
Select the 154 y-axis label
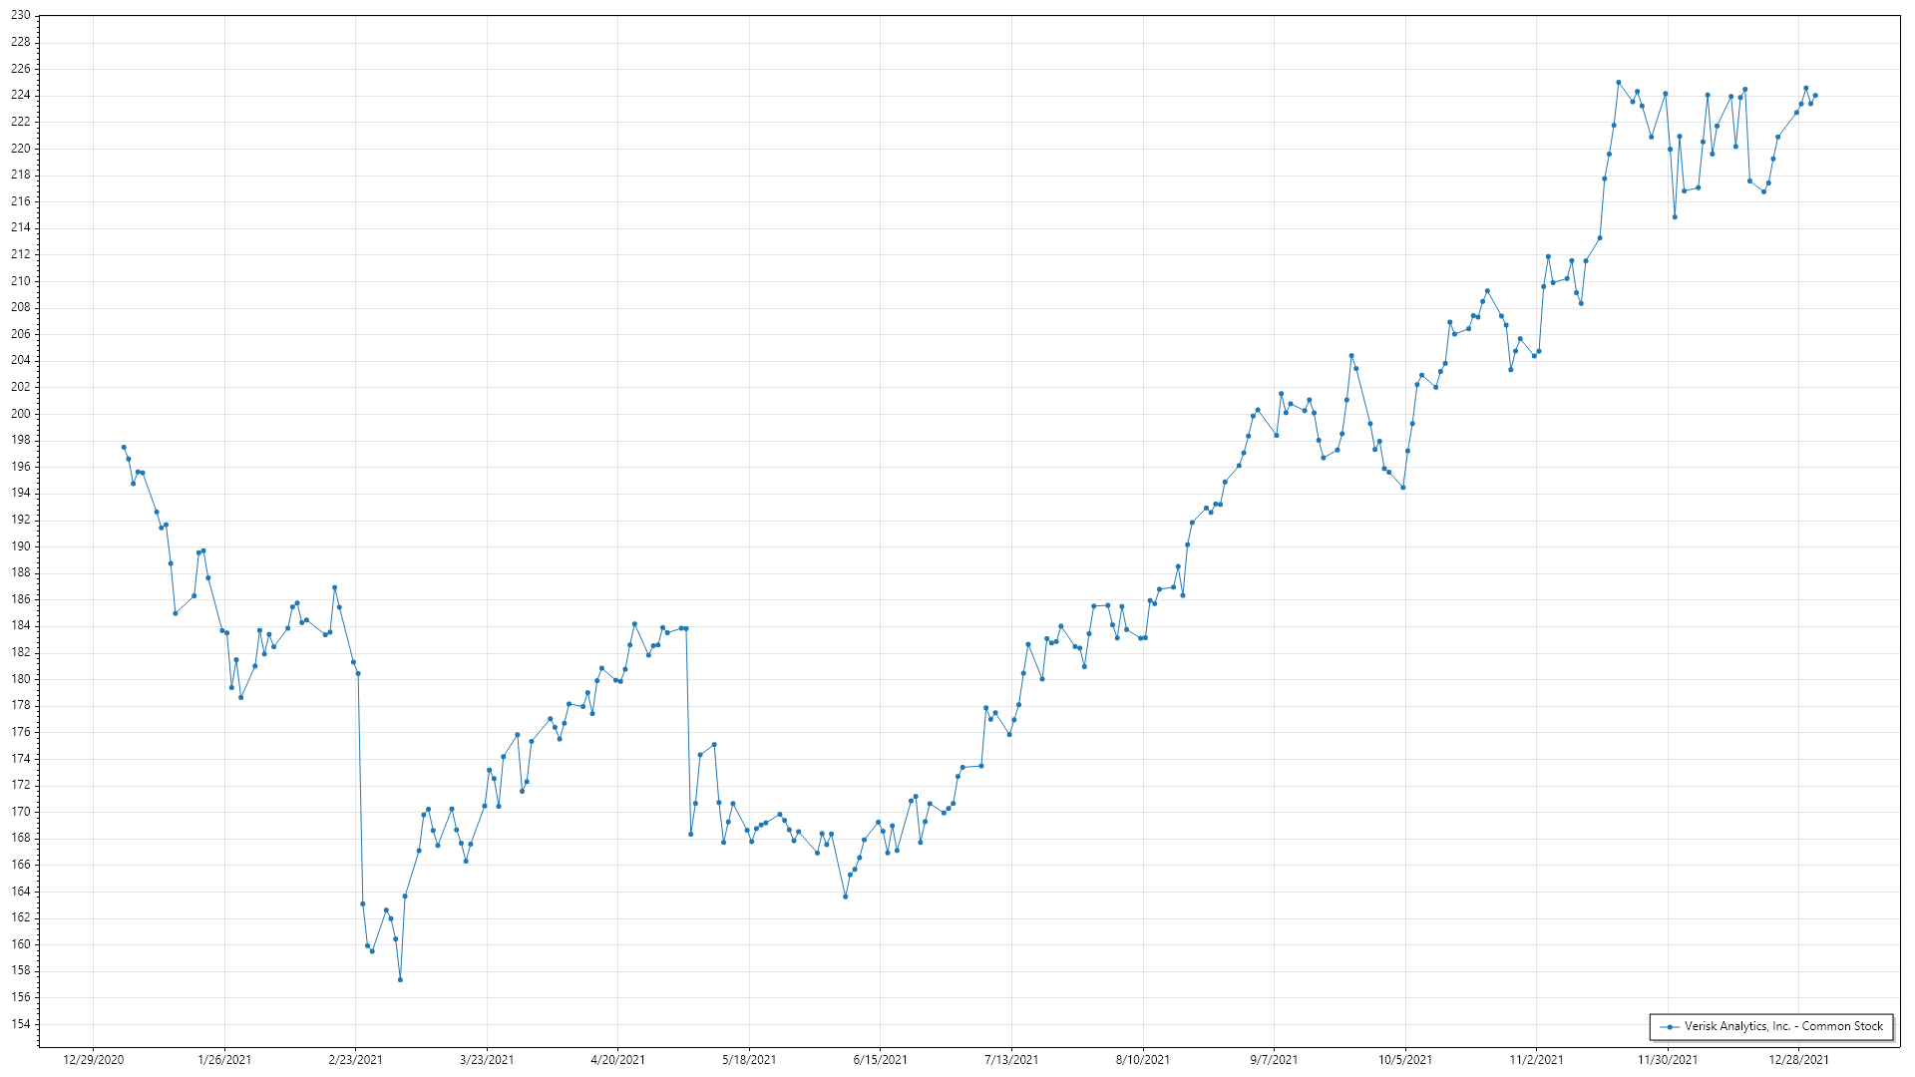click(x=20, y=1024)
